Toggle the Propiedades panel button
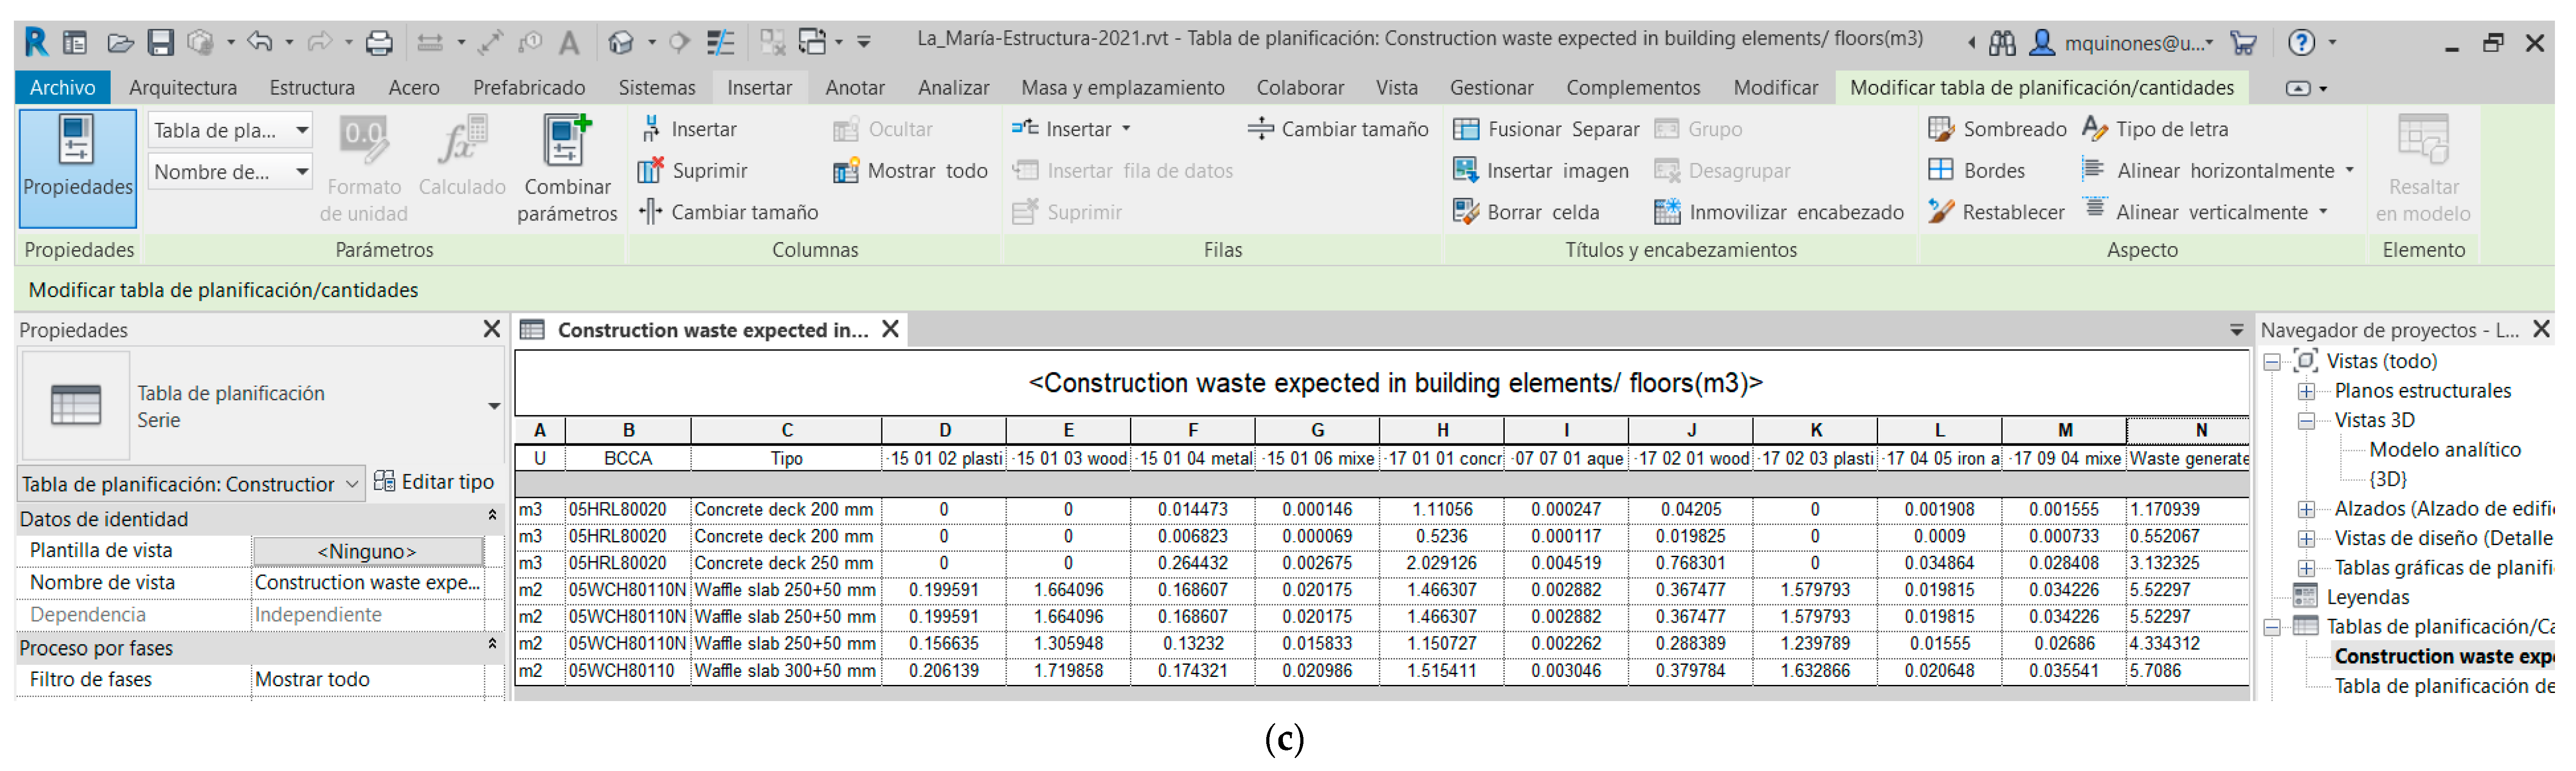2576x771 pixels. coord(77,168)
